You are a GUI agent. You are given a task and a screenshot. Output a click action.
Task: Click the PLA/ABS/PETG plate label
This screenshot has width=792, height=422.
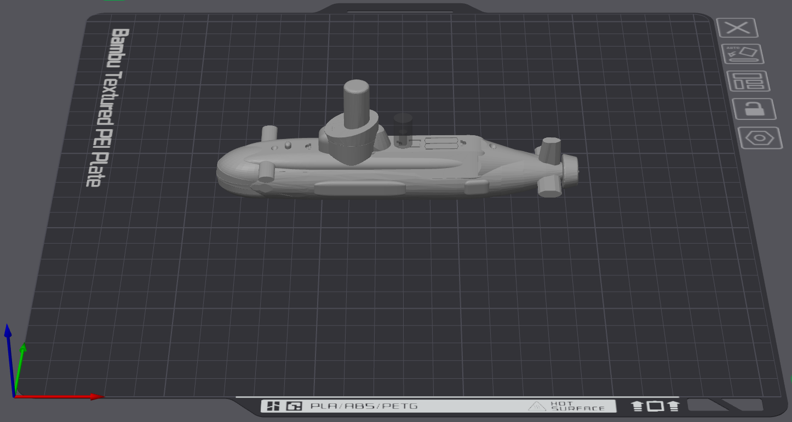[364, 406]
